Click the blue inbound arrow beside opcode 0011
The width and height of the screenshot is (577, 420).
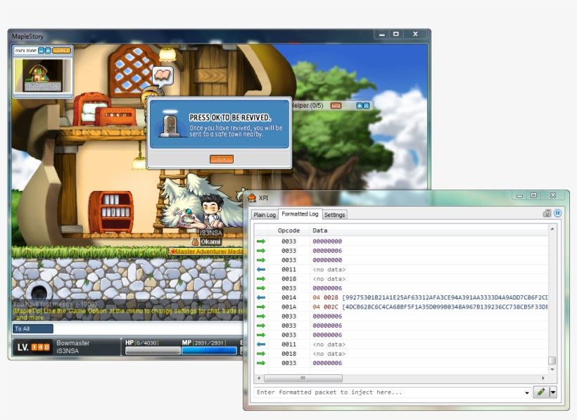(x=260, y=268)
